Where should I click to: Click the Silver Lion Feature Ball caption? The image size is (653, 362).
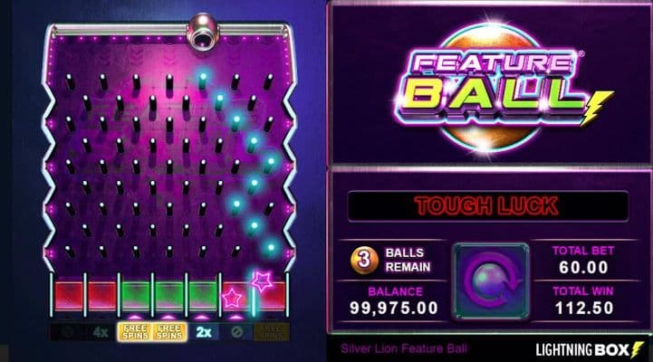[404, 348]
